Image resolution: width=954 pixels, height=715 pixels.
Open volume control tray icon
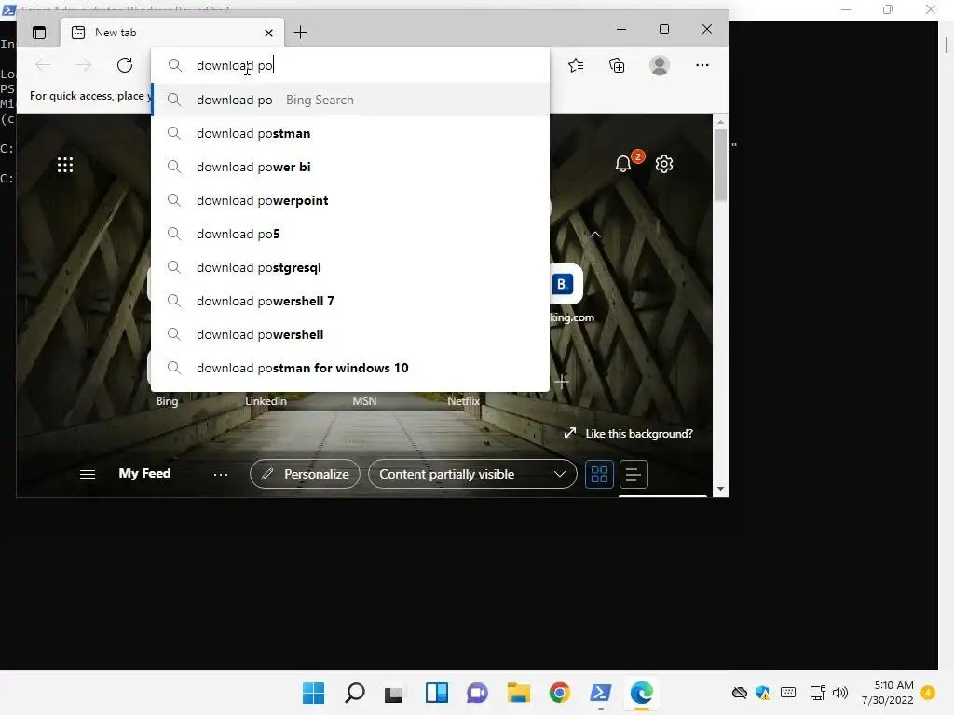pos(840,693)
